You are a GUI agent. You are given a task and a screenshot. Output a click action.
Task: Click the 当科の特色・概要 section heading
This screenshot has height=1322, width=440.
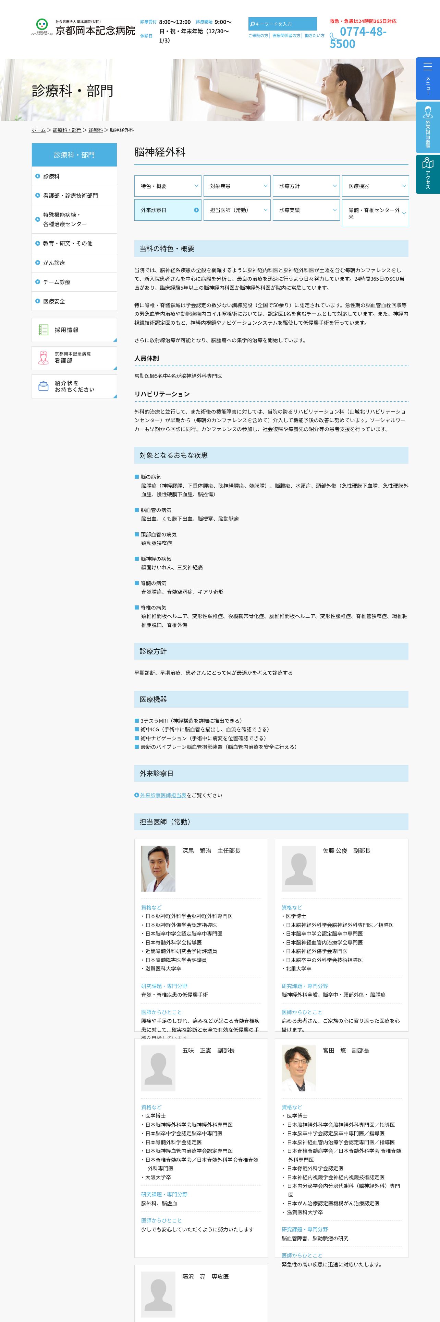point(271,248)
